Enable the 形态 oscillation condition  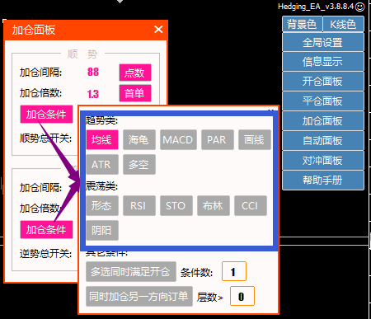[x=102, y=205]
